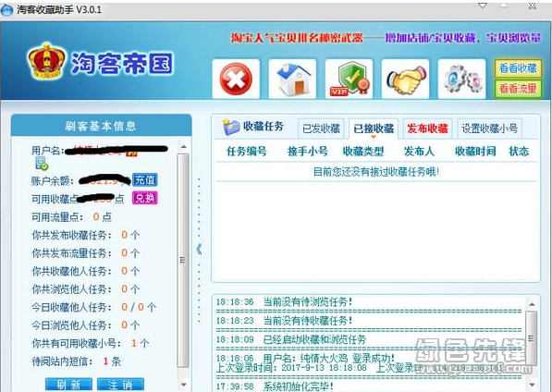552x392 pixels.
Task: Open the house home icon
Action: click(x=292, y=80)
